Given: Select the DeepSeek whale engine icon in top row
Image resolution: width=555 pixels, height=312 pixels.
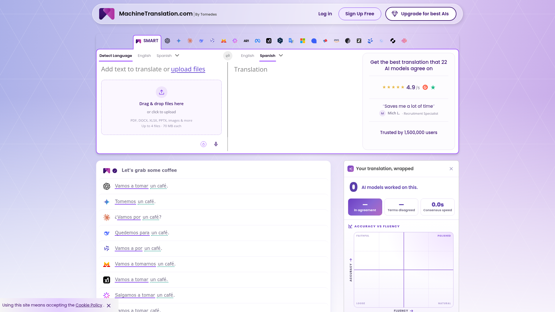Looking at the screenshot, I should coord(201,41).
